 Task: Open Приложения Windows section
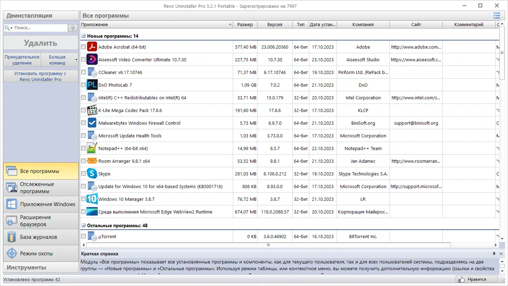point(41,204)
